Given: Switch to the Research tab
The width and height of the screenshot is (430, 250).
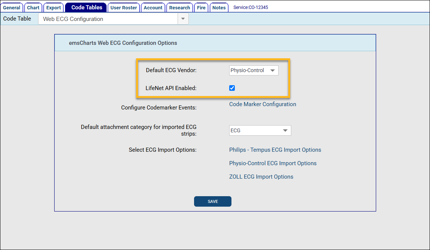Looking at the screenshot, I should pos(179,7).
